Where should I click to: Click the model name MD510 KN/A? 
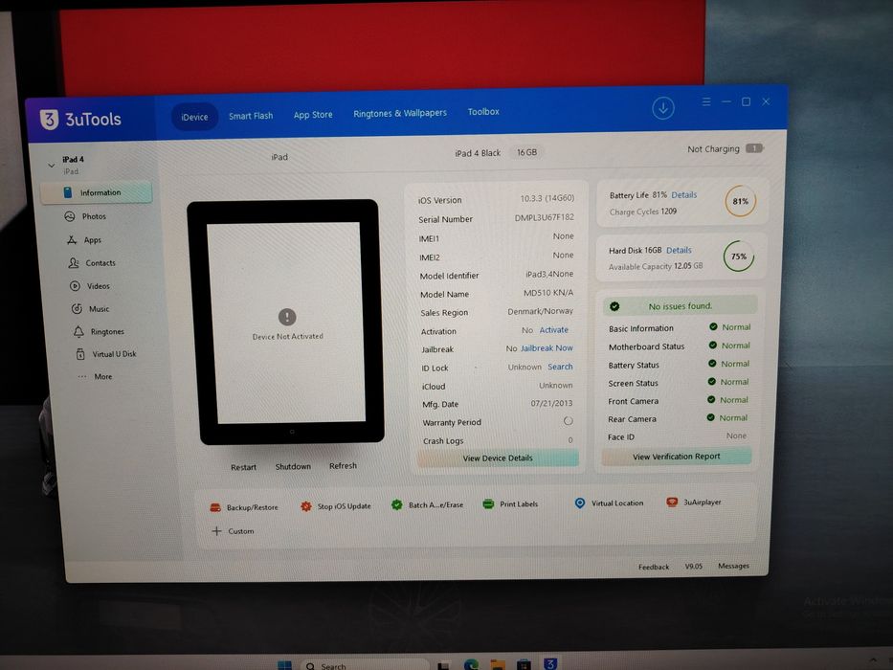[548, 292]
